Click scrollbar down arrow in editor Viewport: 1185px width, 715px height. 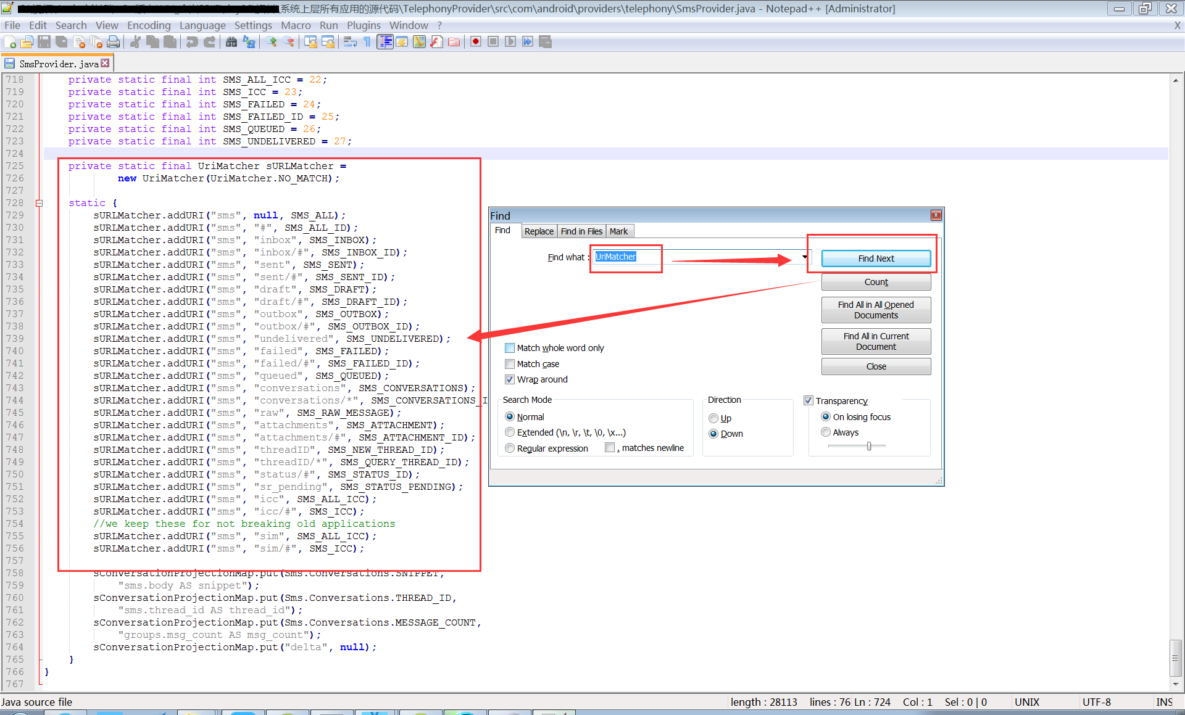1176,684
